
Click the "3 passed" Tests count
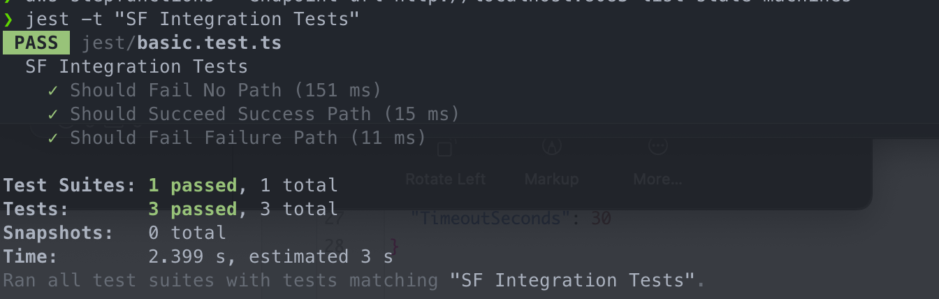(192, 210)
